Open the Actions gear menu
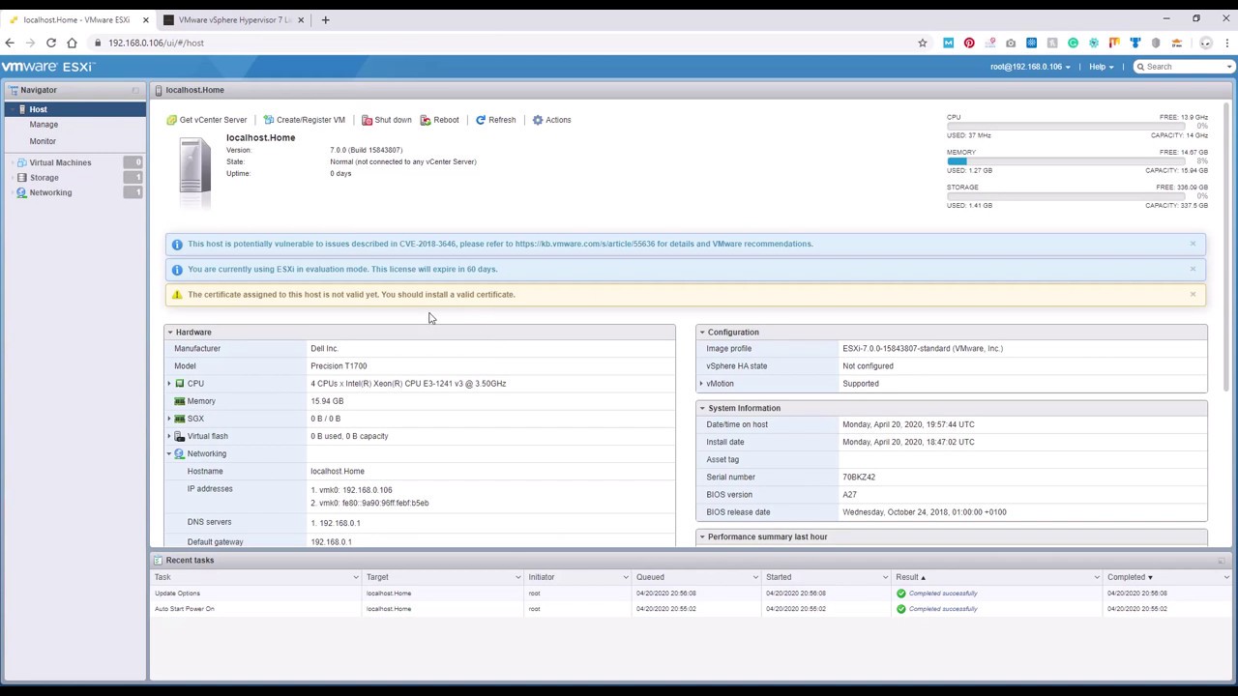1238x696 pixels. pyautogui.click(x=538, y=120)
